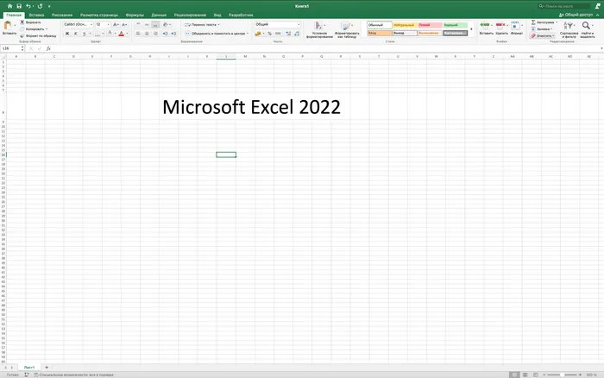
Task: Open text orientation options
Action: tap(166, 24)
